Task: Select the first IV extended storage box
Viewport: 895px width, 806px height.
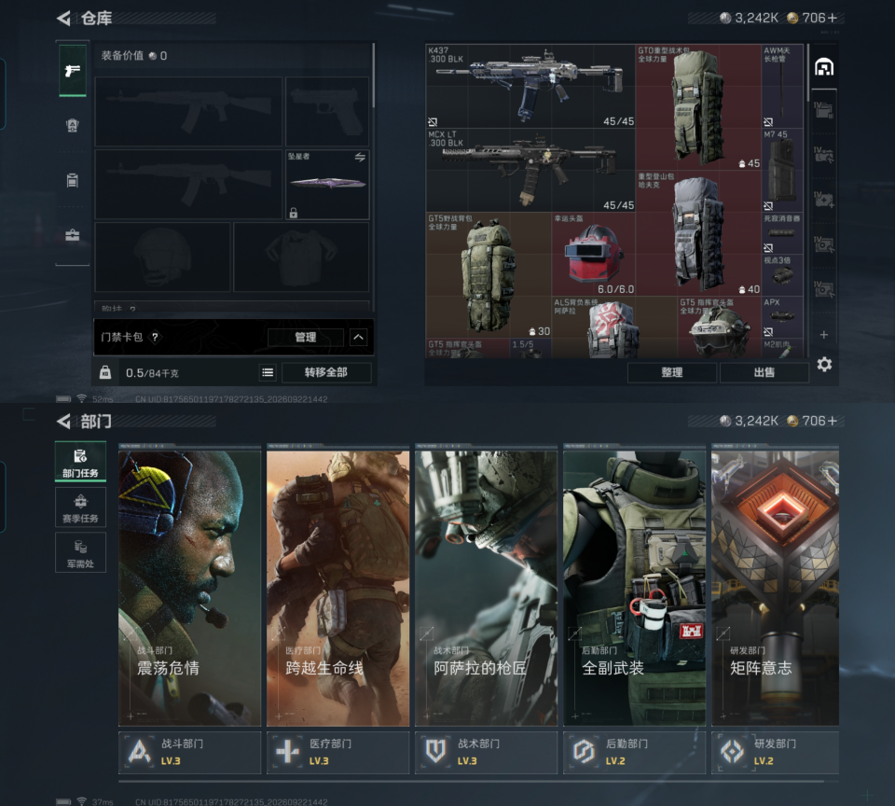Action: (823, 110)
